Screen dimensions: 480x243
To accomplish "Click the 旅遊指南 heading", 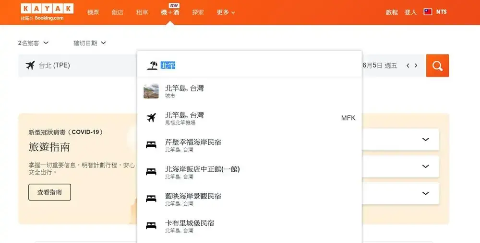I will tap(49, 147).
